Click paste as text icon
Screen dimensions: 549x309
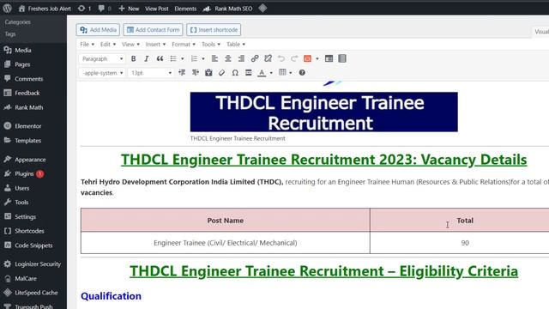pyautogui.click(x=208, y=72)
